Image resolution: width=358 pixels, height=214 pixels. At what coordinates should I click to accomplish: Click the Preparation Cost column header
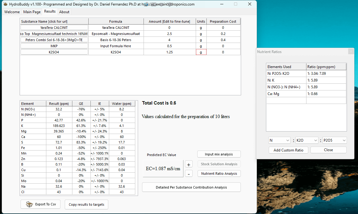click(x=223, y=21)
